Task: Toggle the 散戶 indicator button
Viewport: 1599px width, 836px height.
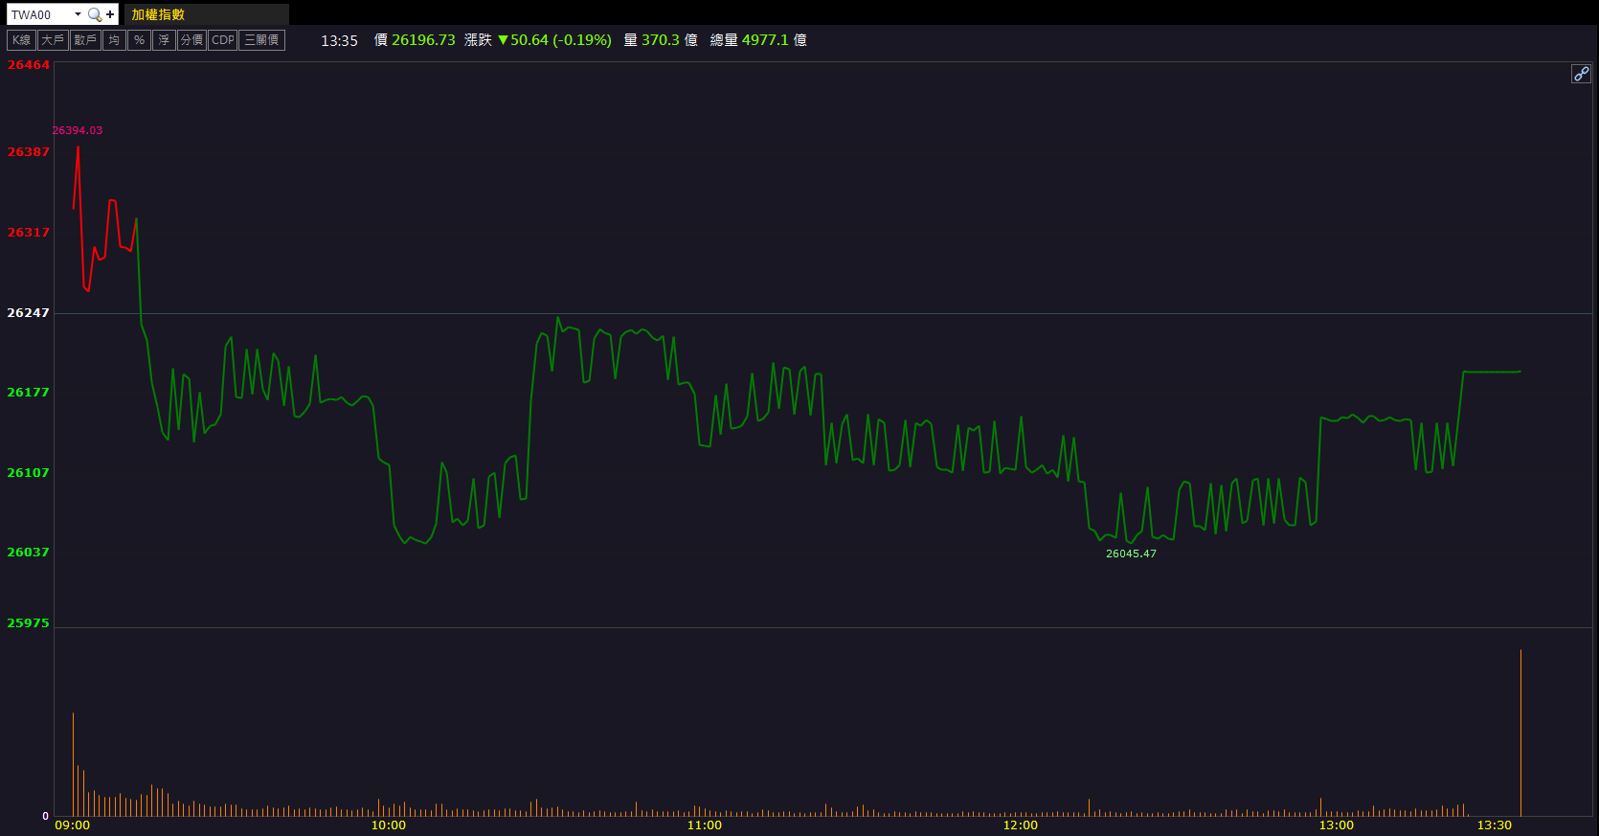Action: (x=85, y=40)
